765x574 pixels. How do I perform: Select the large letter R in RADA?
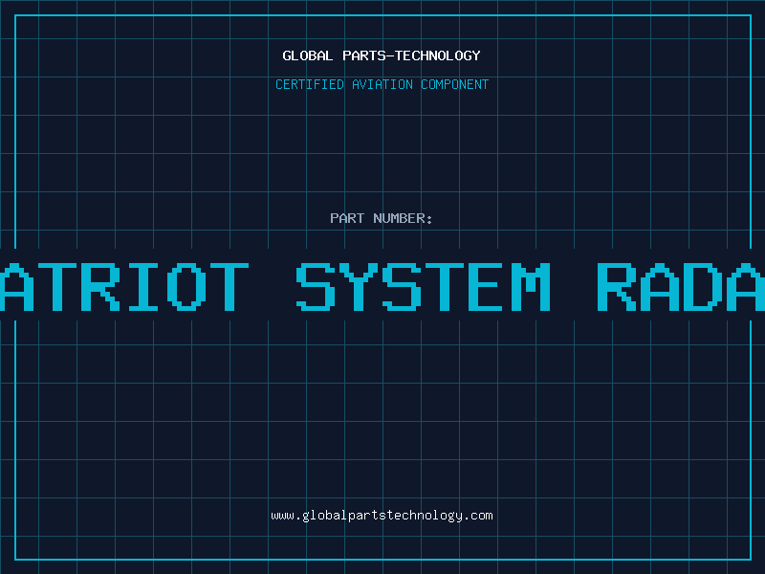(618, 287)
